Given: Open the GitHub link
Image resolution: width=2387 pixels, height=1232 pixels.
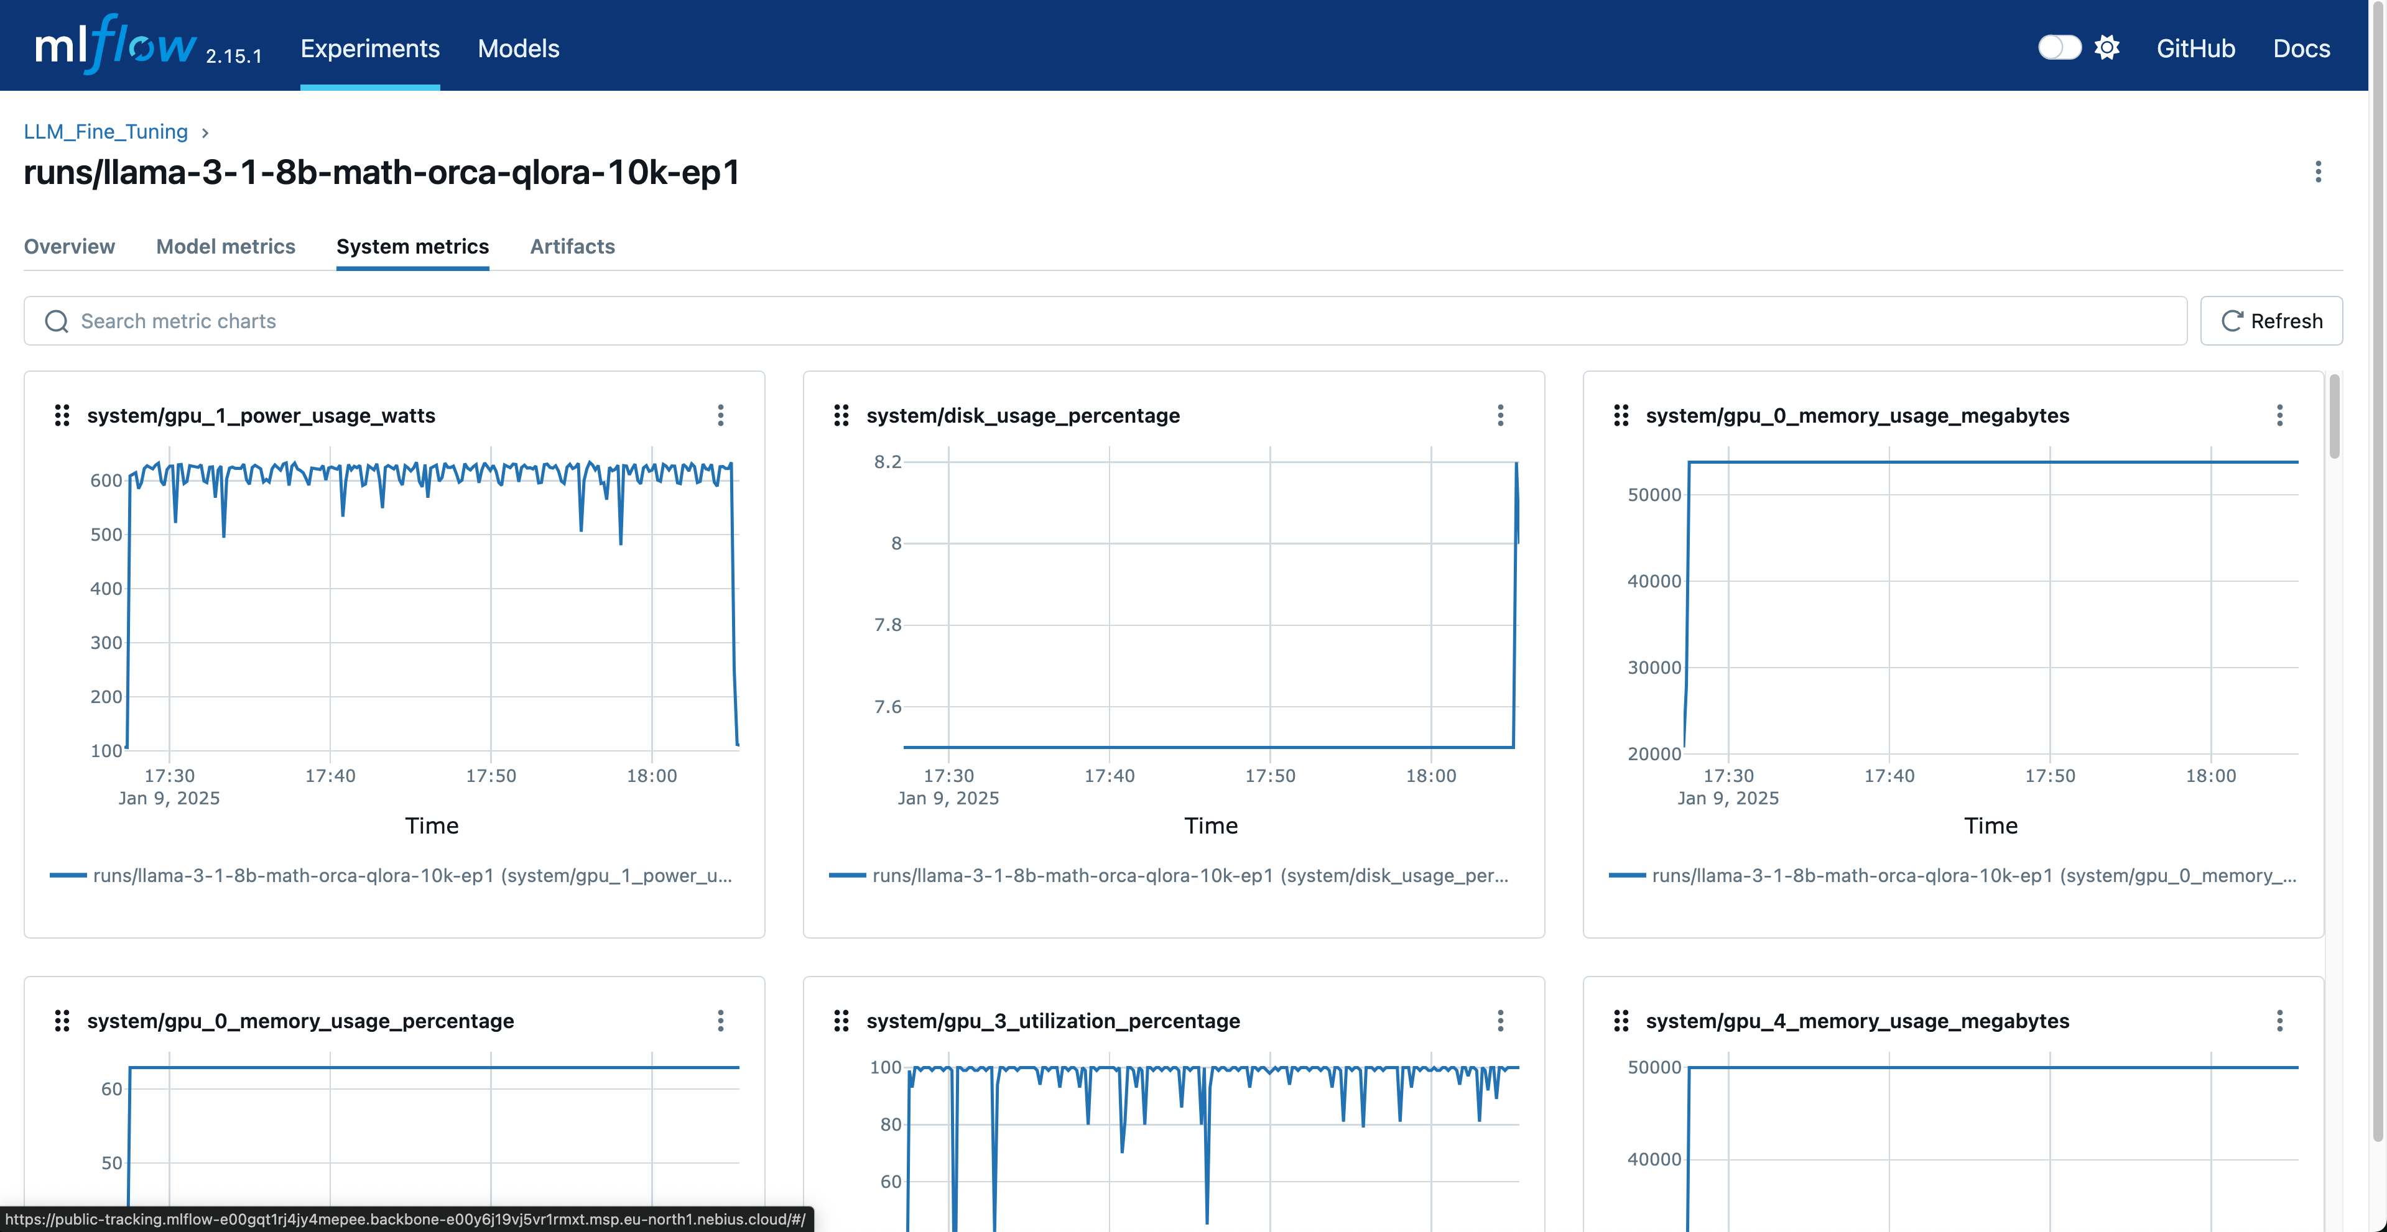Looking at the screenshot, I should click(x=2195, y=48).
